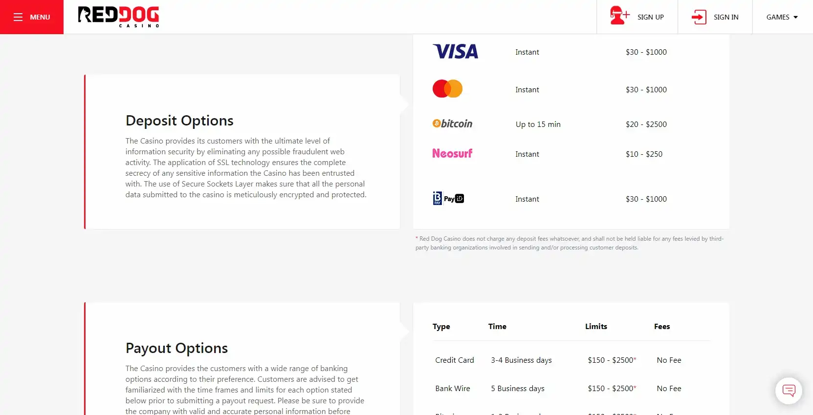The height and width of the screenshot is (415, 813).
Task: Click the Red Dog Casino logo
Action: click(118, 17)
